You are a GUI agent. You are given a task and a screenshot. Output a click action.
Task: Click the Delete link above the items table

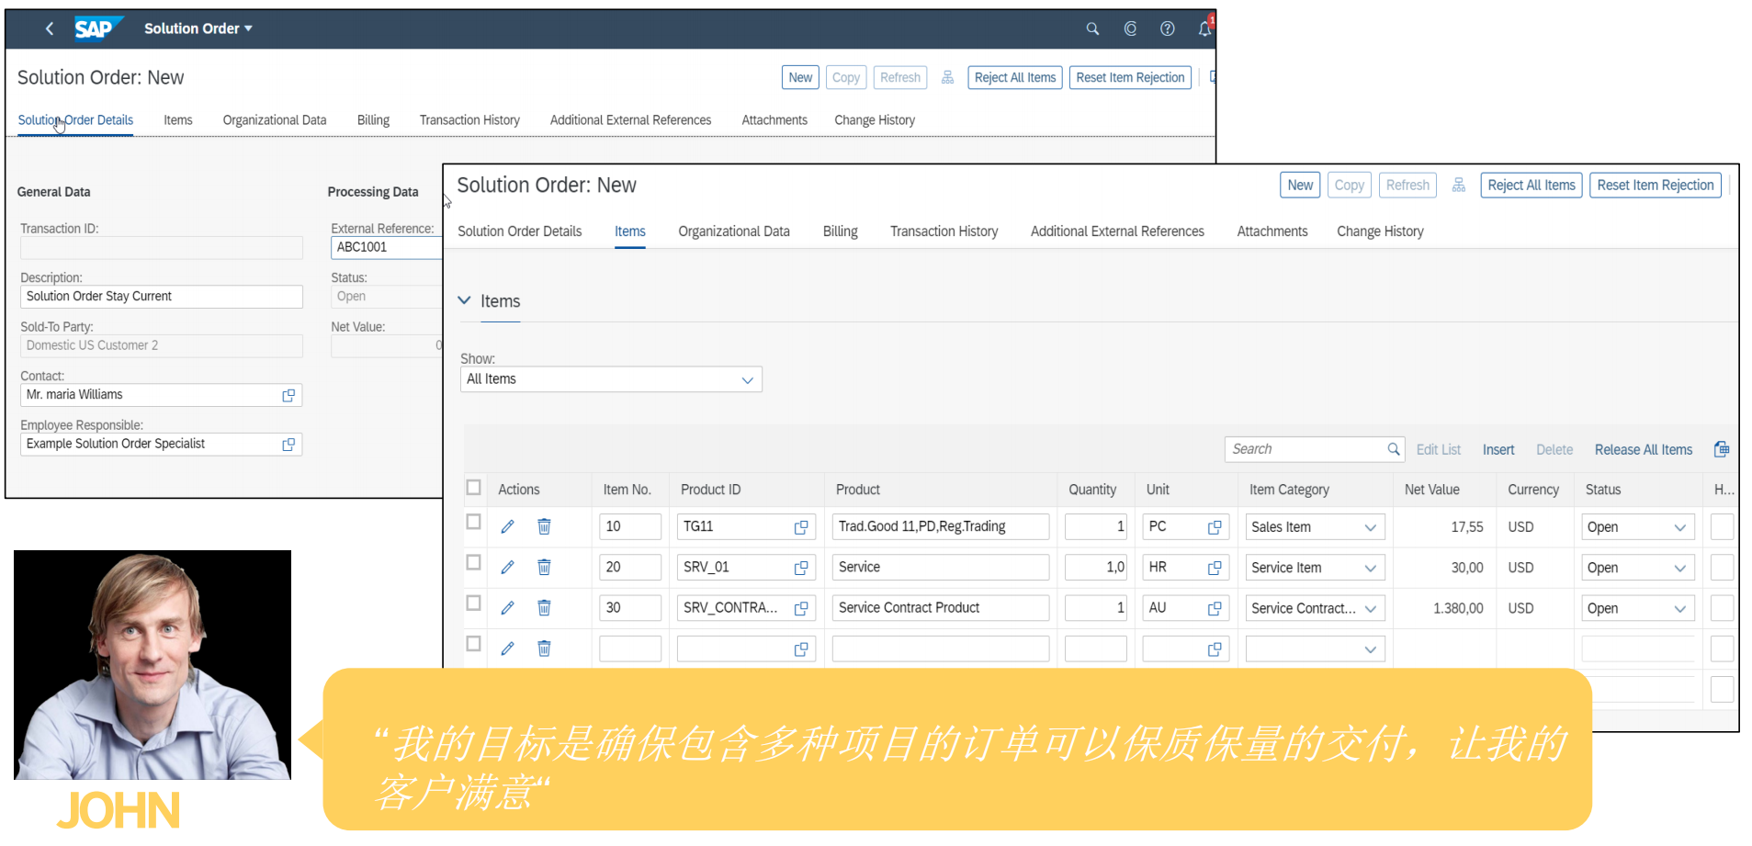[1554, 449]
